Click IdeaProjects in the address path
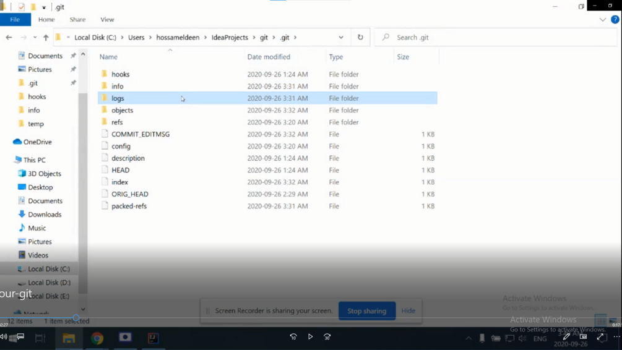Screen dimensions: 622x350 pyautogui.click(x=230, y=37)
